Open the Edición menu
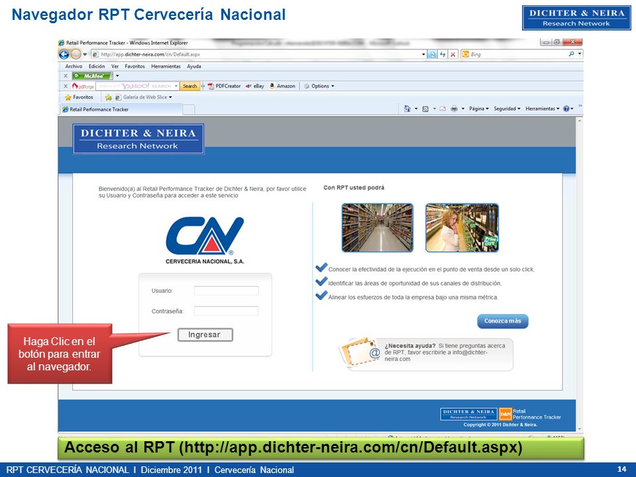This screenshot has width=636, height=477. pyautogui.click(x=97, y=66)
